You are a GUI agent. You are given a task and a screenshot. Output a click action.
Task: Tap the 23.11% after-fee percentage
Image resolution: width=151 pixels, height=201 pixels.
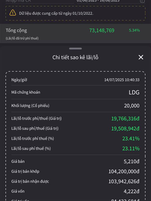coord(131,148)
